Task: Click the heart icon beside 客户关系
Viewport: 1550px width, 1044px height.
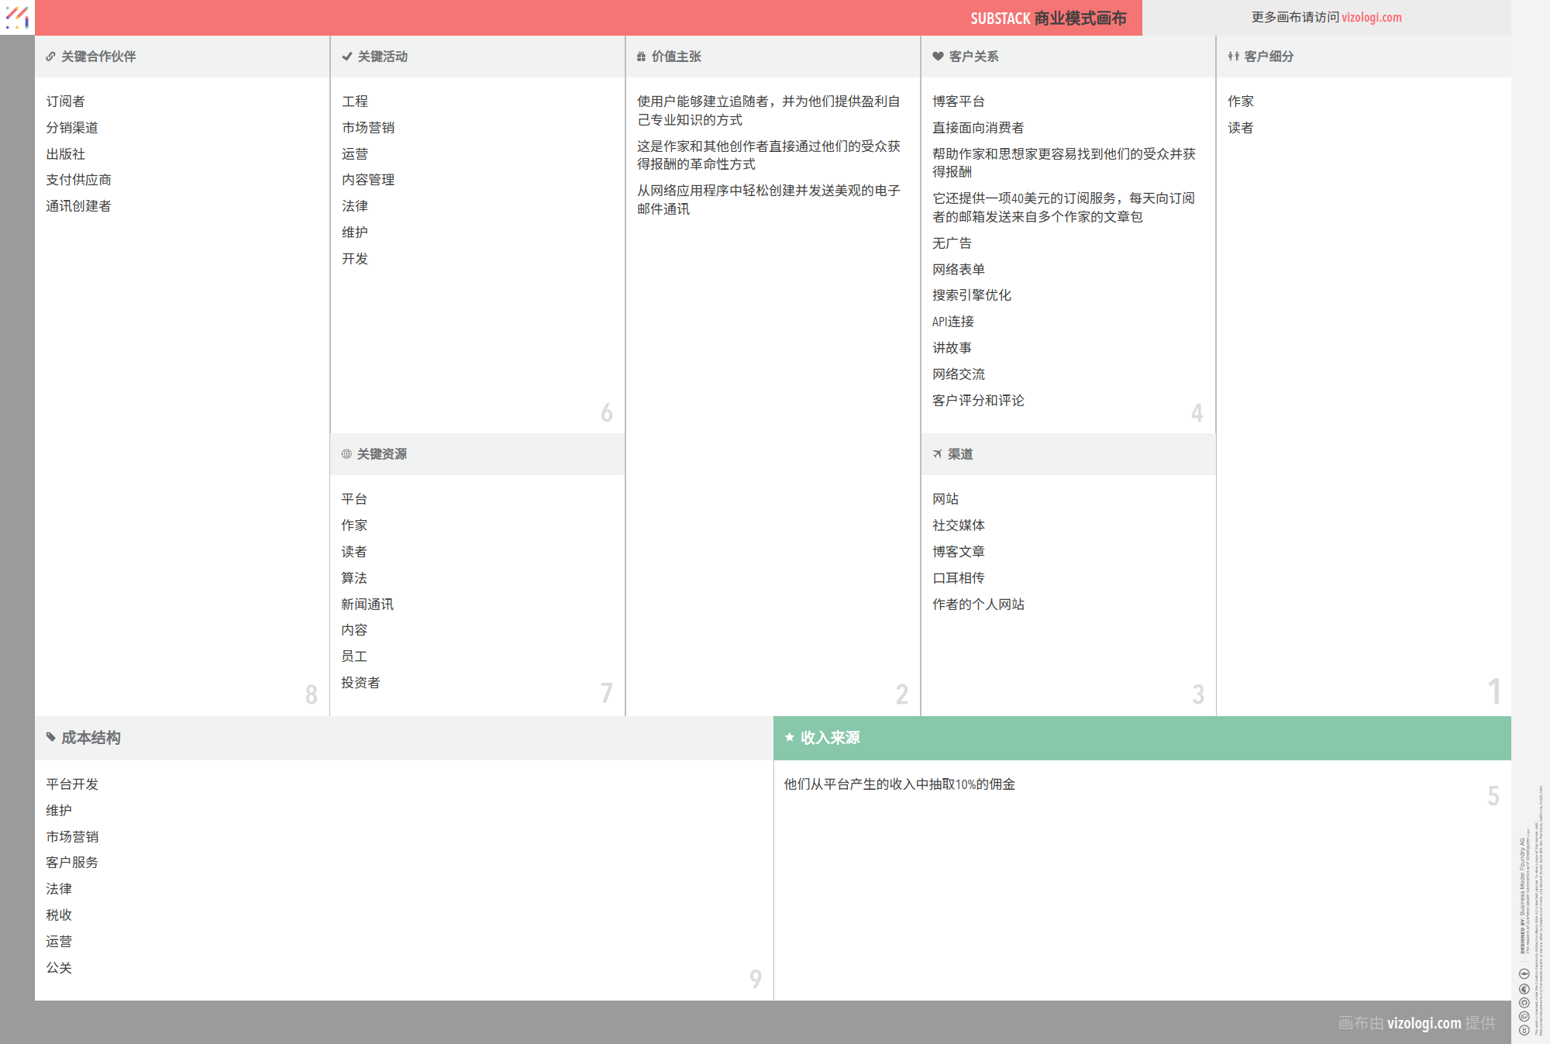Action: (935, 56)
